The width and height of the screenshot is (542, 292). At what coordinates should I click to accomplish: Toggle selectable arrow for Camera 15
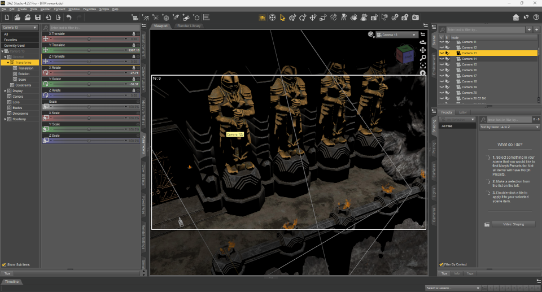click(448, 64)
